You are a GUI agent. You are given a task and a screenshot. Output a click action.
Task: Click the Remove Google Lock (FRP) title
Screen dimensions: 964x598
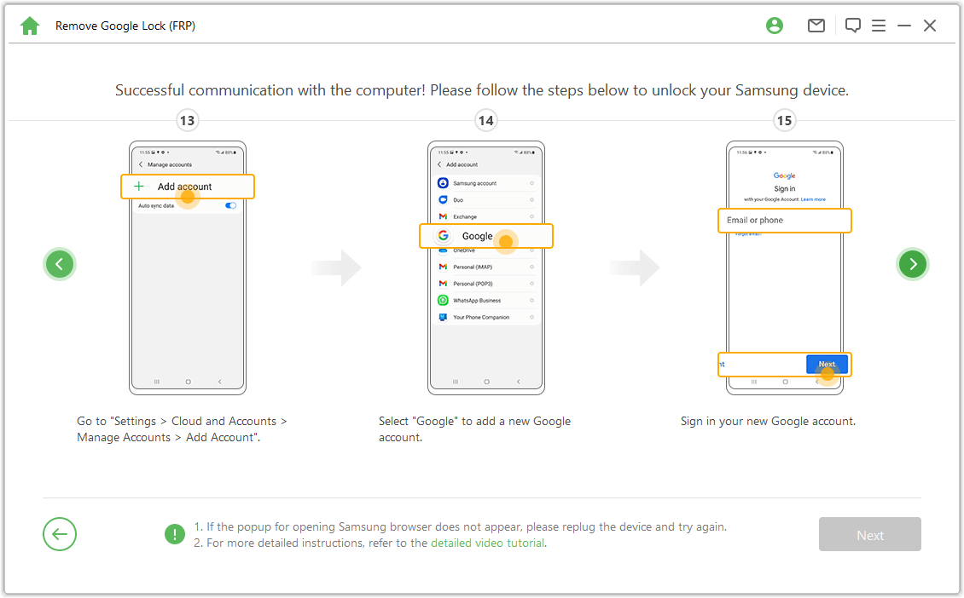[125, 26]
